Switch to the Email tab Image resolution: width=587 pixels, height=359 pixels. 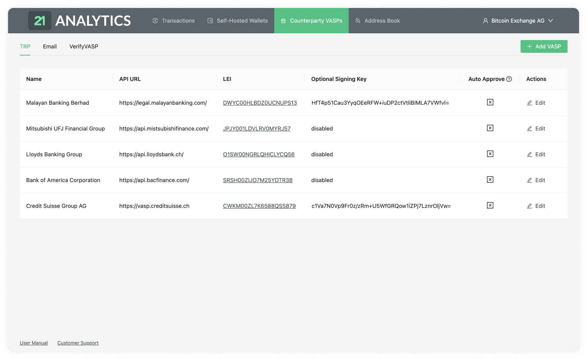click(x=50, y=46)
